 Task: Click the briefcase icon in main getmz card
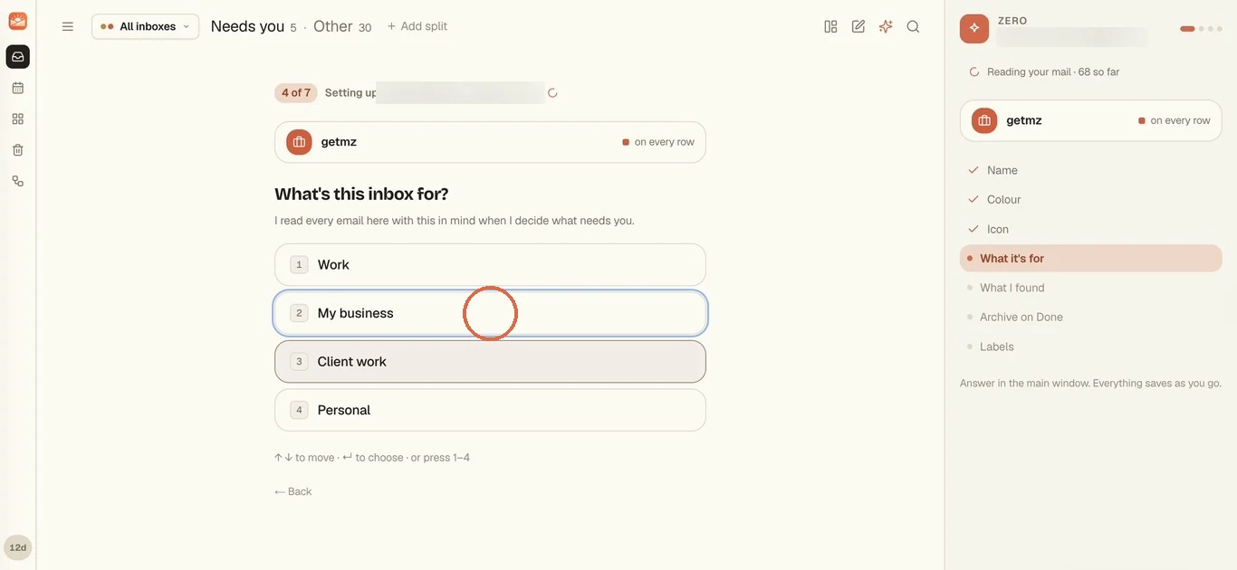(299, 142)
